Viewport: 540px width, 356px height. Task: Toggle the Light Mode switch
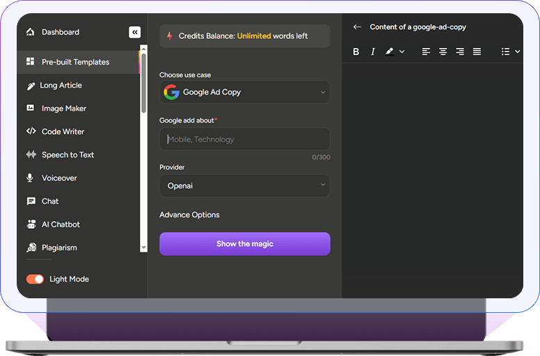click(x=35, y=279)
